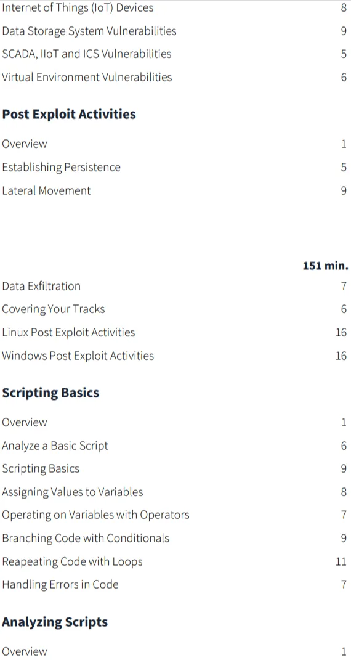Open Operating on Variables with Operators
Image resolution: width=351 pixels, height=660 pixels.
tap(95, 515)
